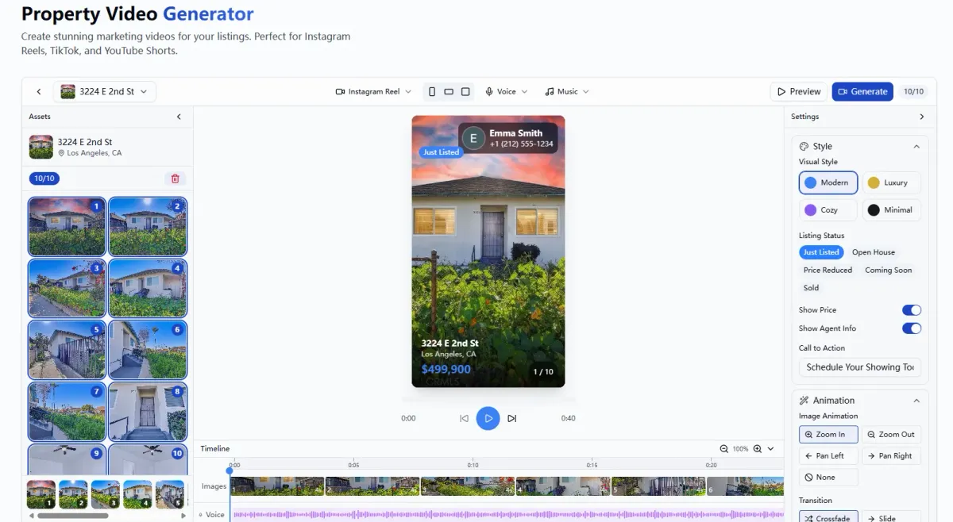Skip to the next image

coord(512,418)
